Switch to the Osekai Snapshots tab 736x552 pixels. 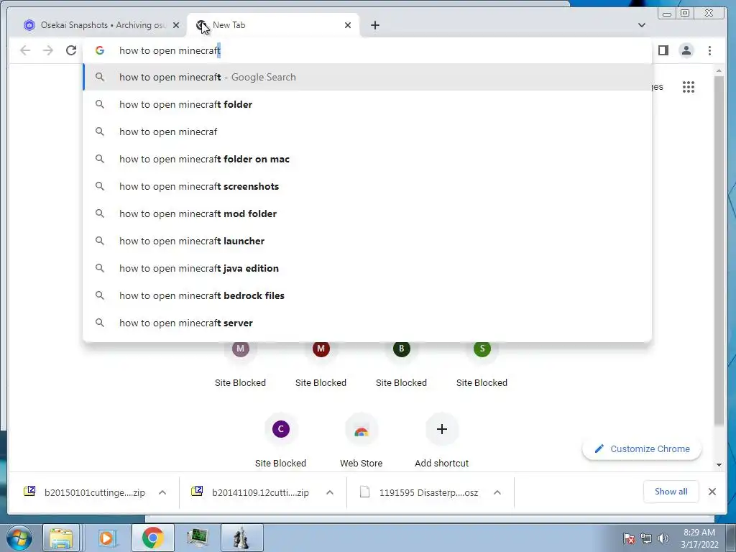point(97,25)
